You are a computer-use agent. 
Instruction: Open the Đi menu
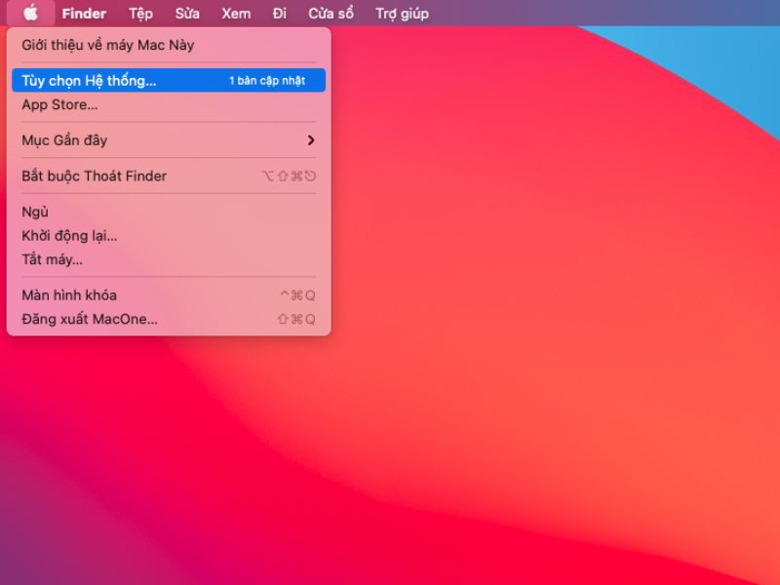280,14
